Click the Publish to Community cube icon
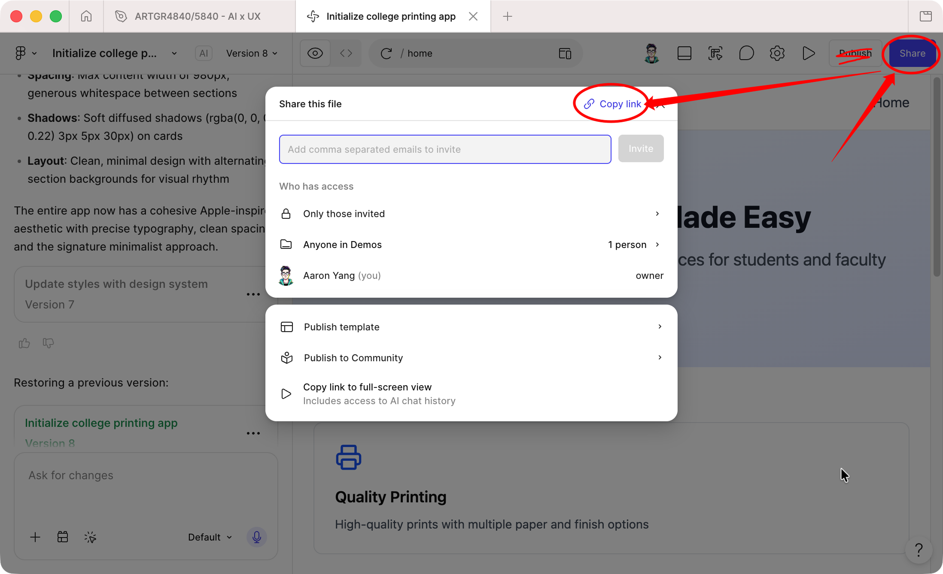 pyautogui.click(x=287, y=358)
